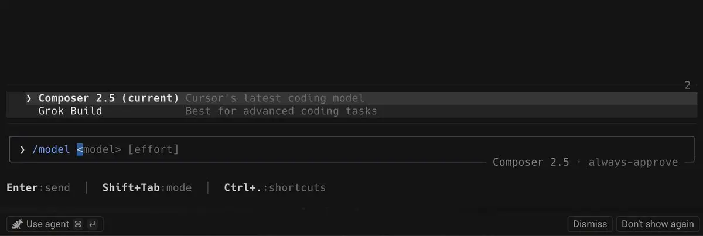
Task: Click the Shift+Tab mode hint
Action: point(147,188)
